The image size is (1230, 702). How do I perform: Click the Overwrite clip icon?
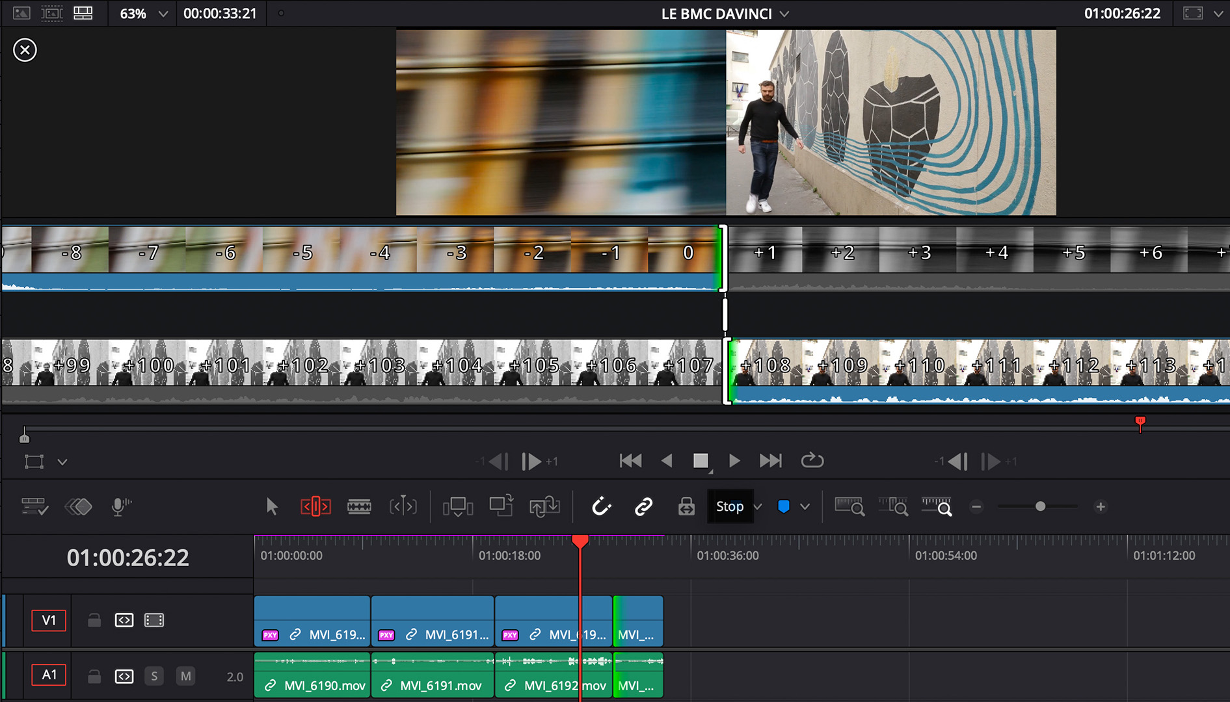(x=501, y=506)
